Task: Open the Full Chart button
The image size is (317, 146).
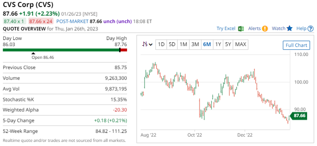Action: point(296,45)
